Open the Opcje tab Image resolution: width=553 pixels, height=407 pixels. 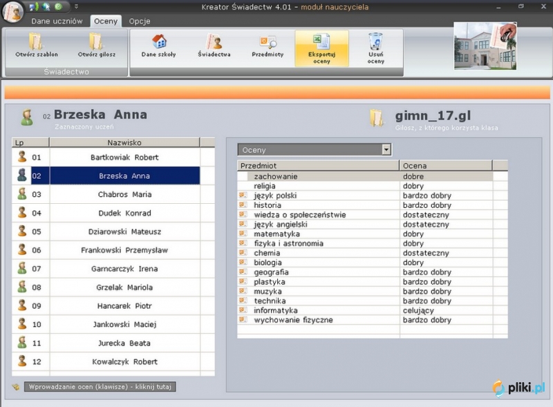tap(140, 21)
